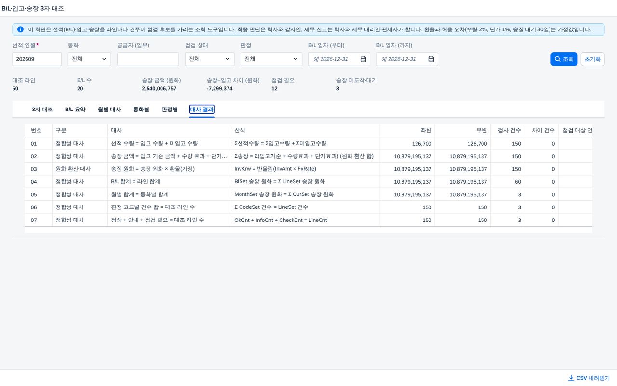Switch to the 3자 대조 tab
617x386 pixels.
click(x=42, y=110)
